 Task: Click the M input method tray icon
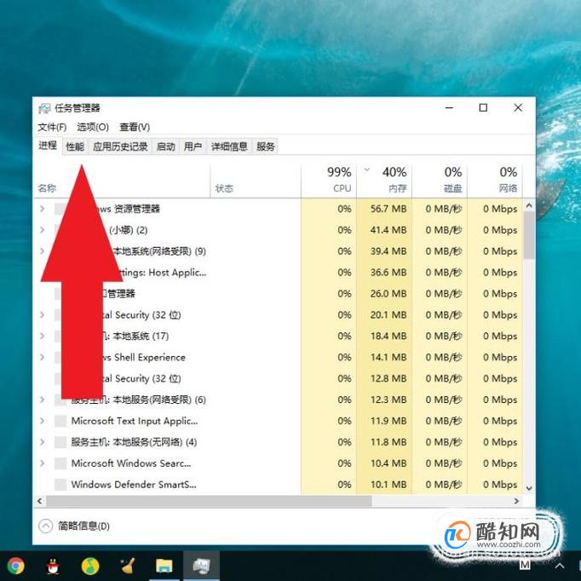tap(525, 564)
